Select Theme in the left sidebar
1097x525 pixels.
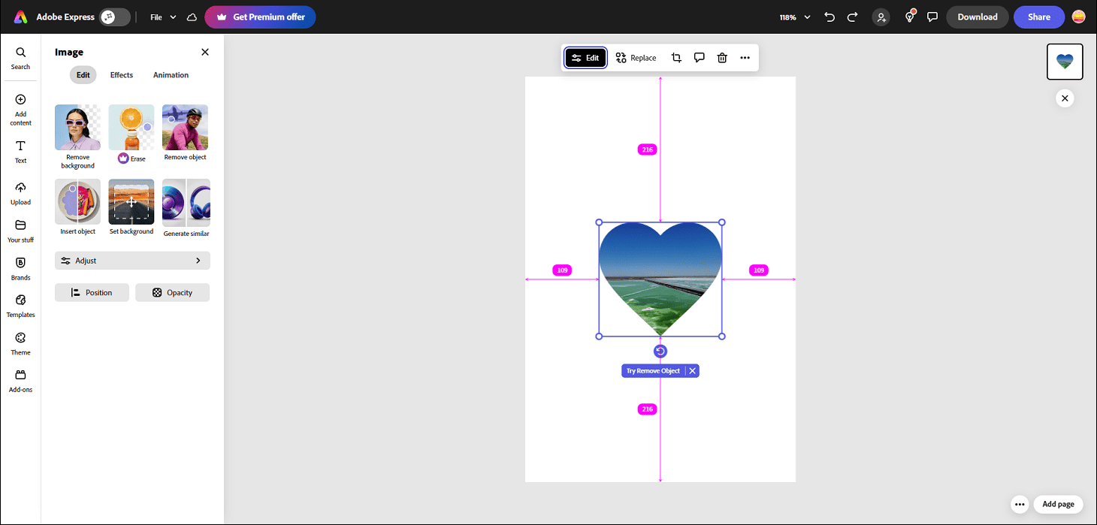pyautogui.click(x=20, y=343)
